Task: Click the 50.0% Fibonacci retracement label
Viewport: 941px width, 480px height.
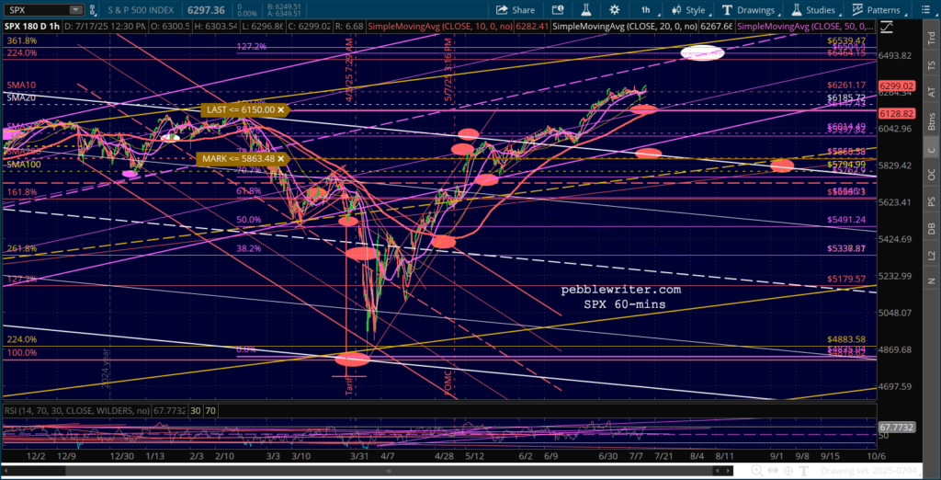Action: (248, 220)
